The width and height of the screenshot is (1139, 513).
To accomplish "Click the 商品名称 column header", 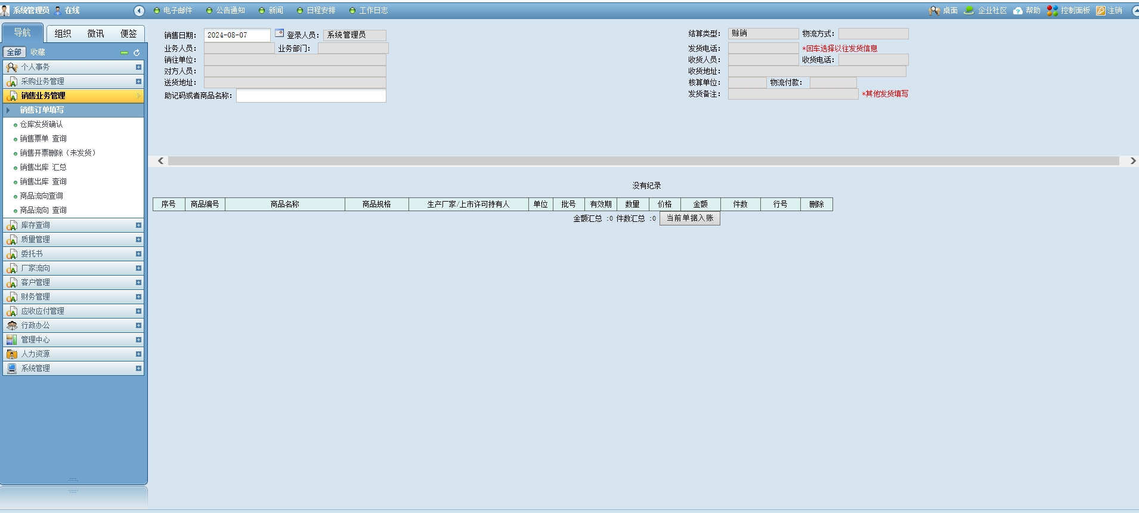I will 285,205.
